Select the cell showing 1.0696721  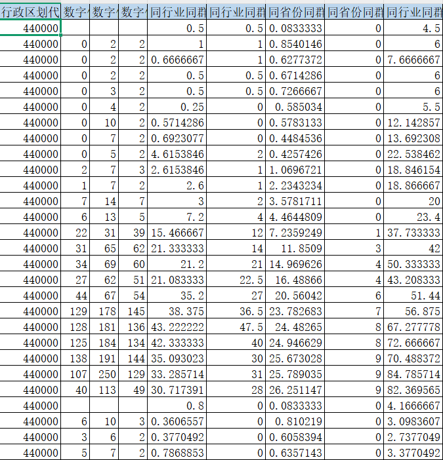[295, 170]
